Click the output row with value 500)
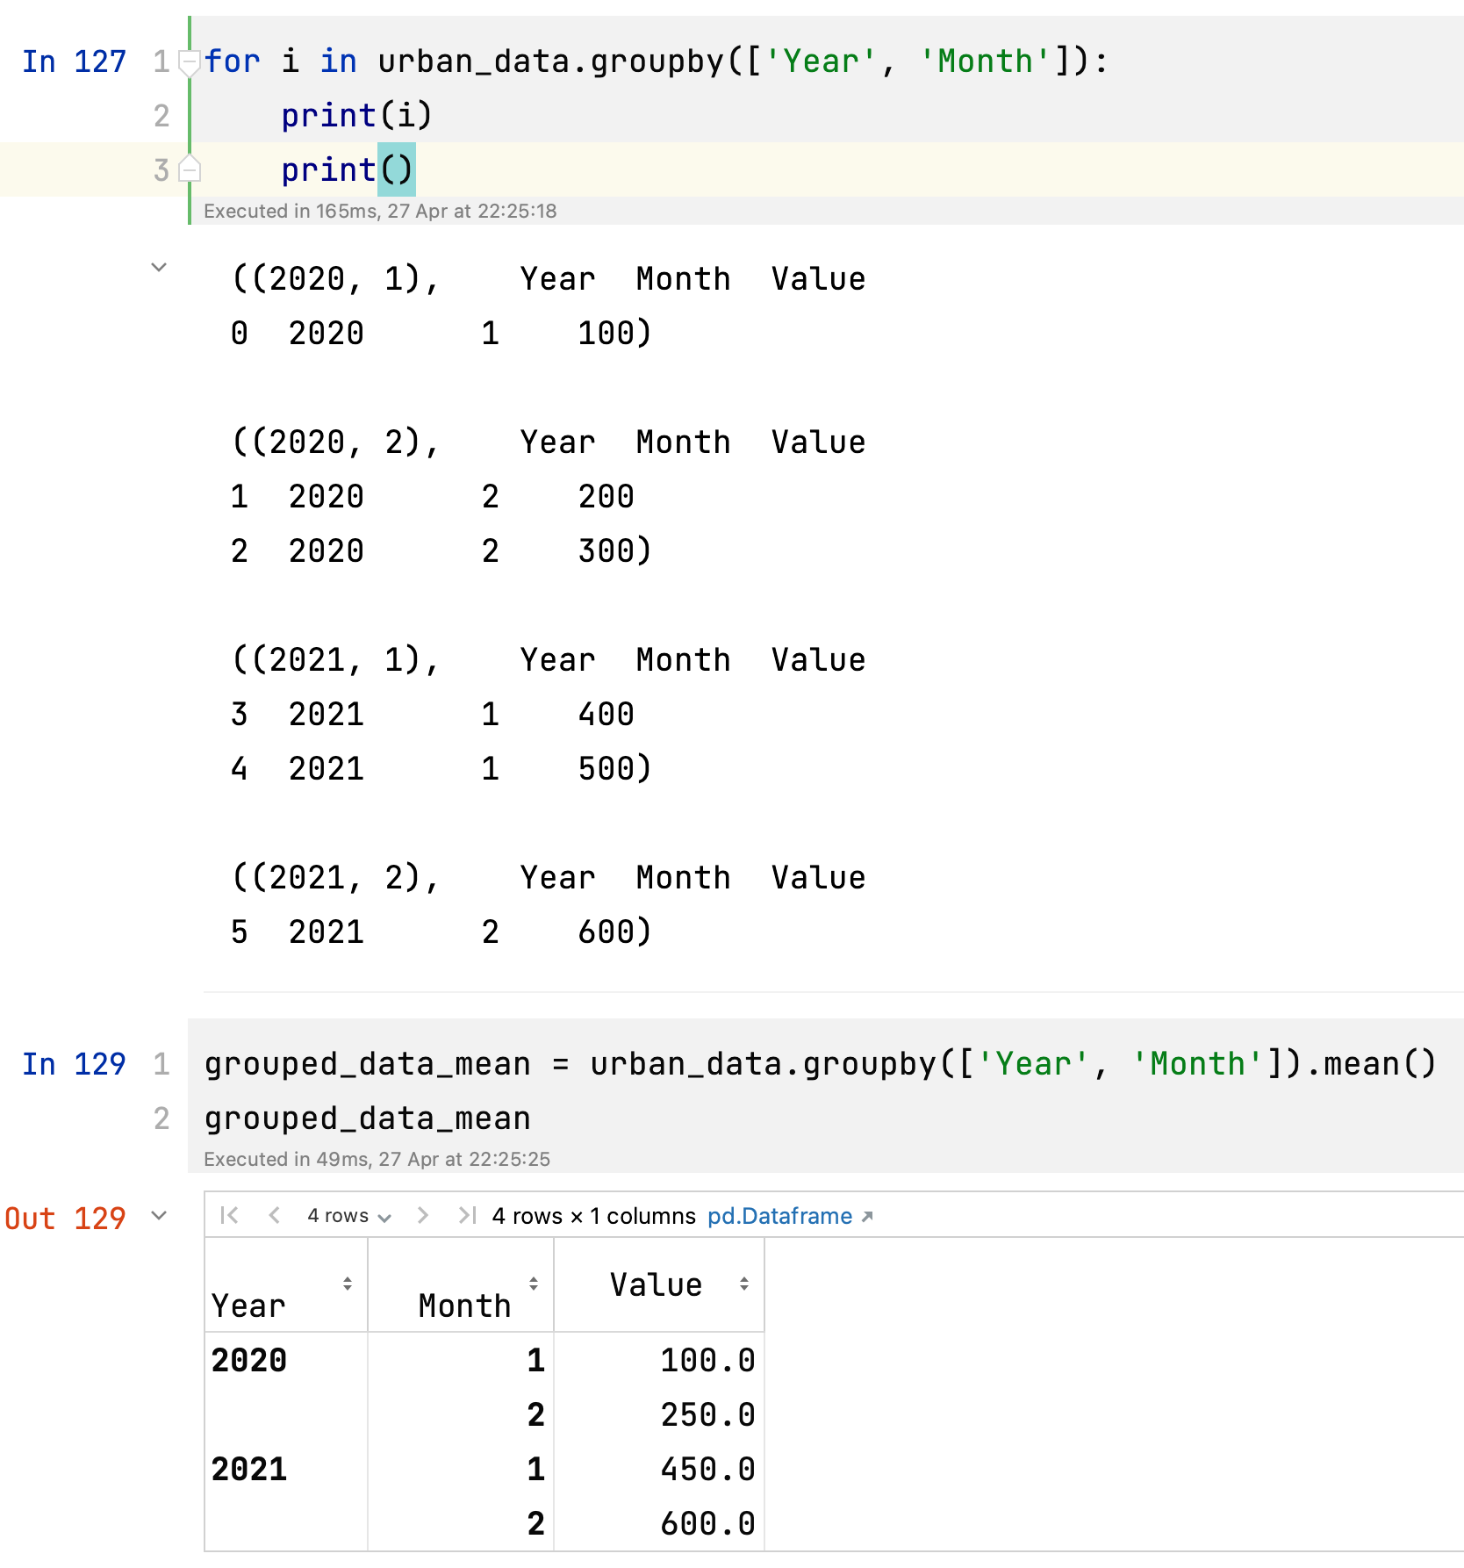1464x1568 pixels. pos(441,769)
